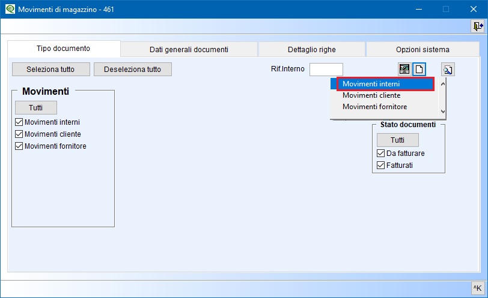The width and height of the screenshot is (488, 298).
Task: Click the exit door icon
Action: coord(478,26)
